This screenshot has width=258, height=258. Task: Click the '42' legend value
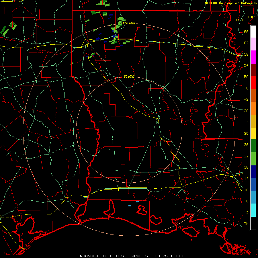coord(246,99)
